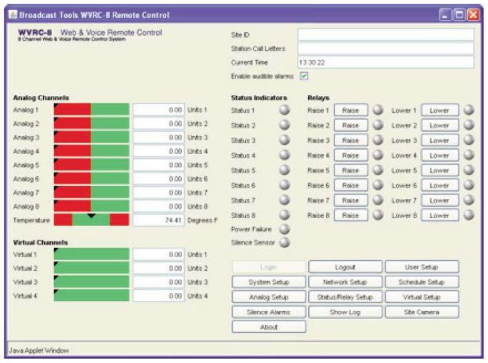
Task: Click the Show Log button
Action: point(345,312)
